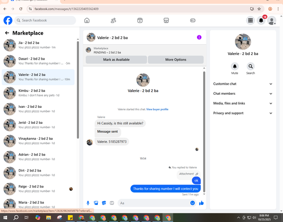
Task: Reload the page in Chrome
Action: point(21,9)
